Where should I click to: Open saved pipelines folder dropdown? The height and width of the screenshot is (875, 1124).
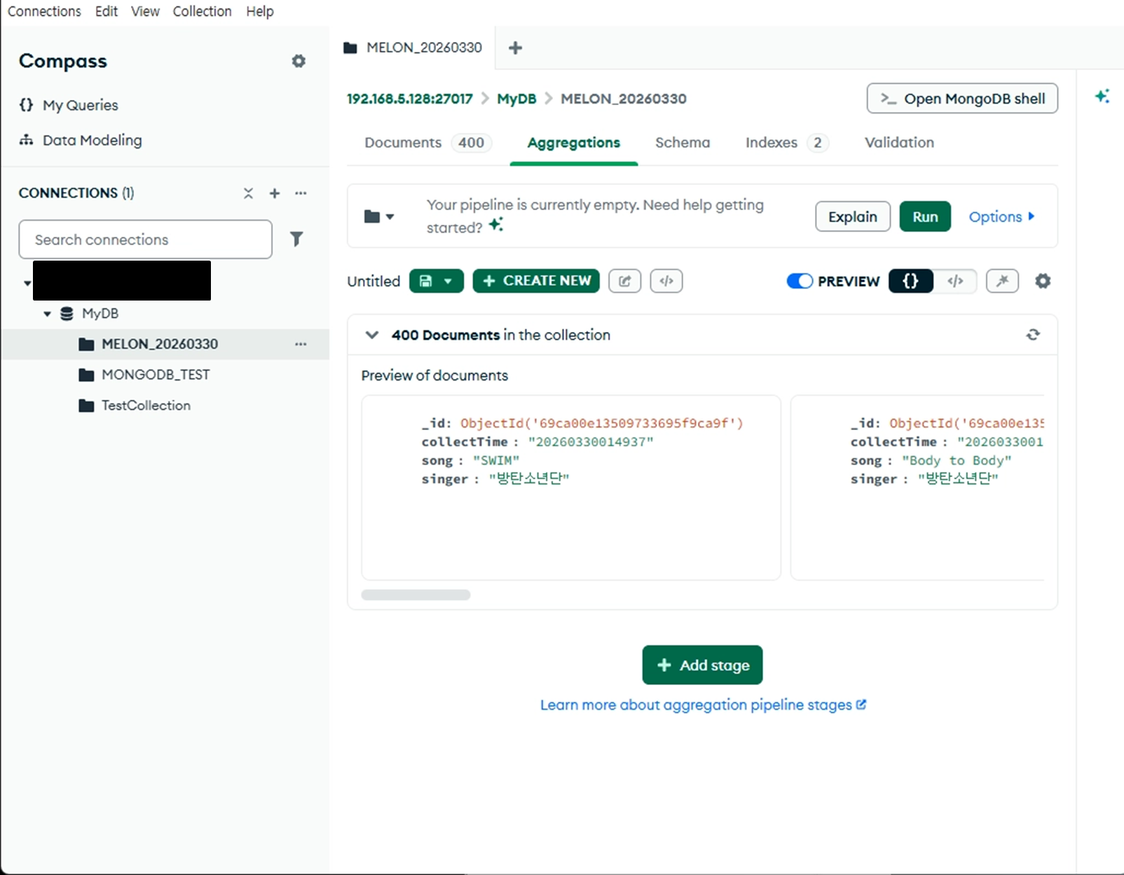click(x=379, y=216)
